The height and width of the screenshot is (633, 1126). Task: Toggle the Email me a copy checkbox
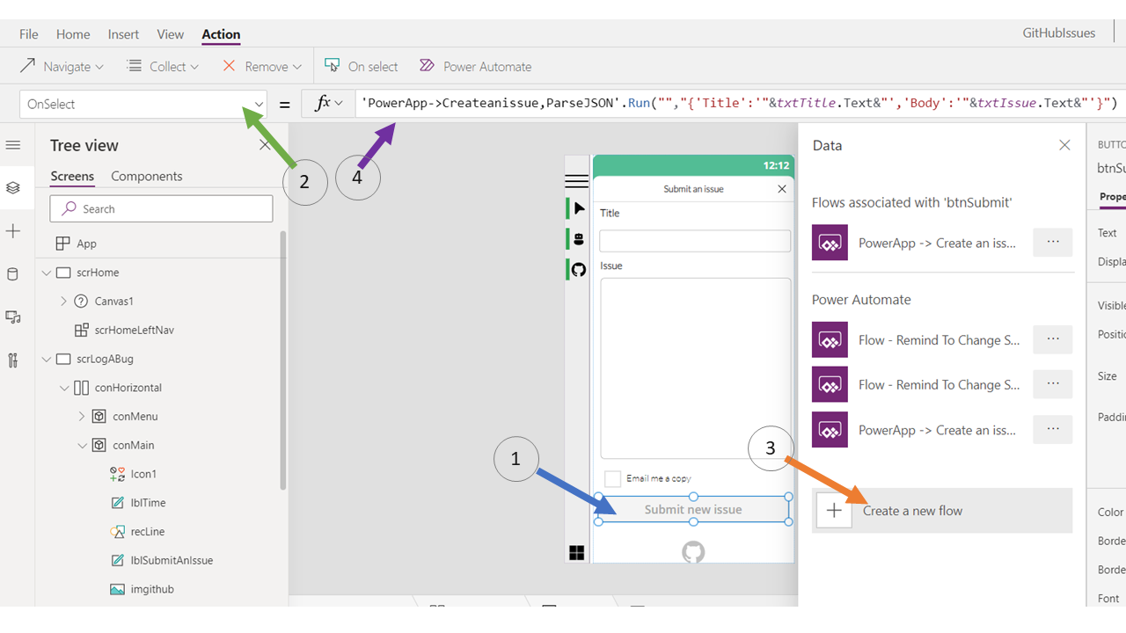coord(612,478)
